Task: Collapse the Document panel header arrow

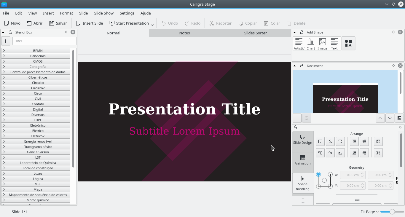Action: click(294, 66)
